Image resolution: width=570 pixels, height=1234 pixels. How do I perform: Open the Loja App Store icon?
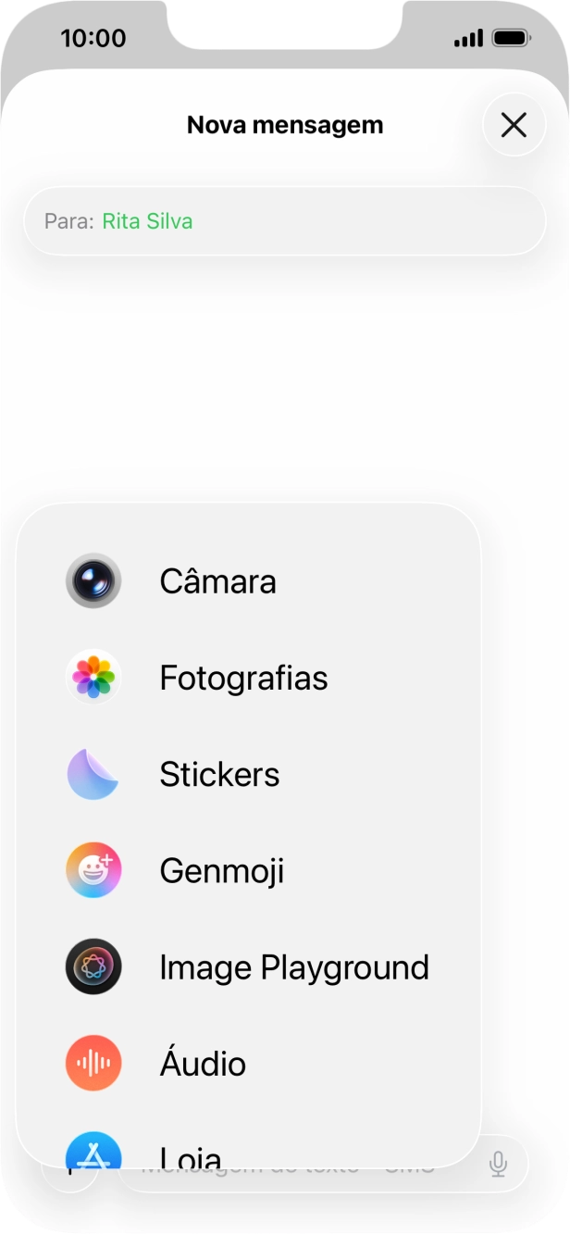(x=93, y=1155)
